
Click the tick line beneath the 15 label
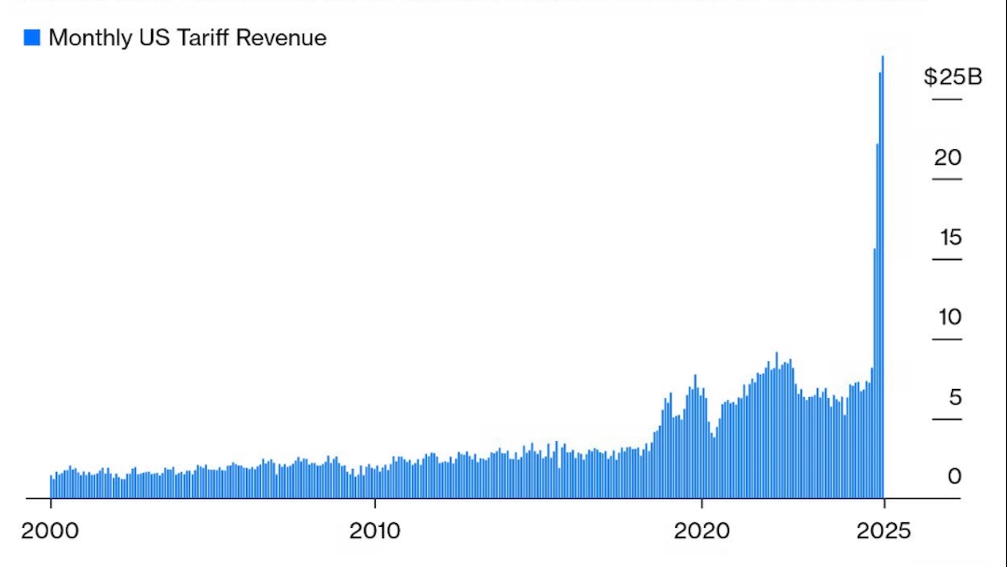click(x=946, y=259)
